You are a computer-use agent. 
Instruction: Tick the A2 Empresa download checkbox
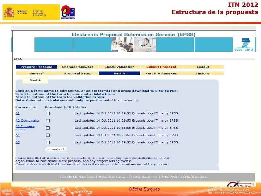[48, 128]
